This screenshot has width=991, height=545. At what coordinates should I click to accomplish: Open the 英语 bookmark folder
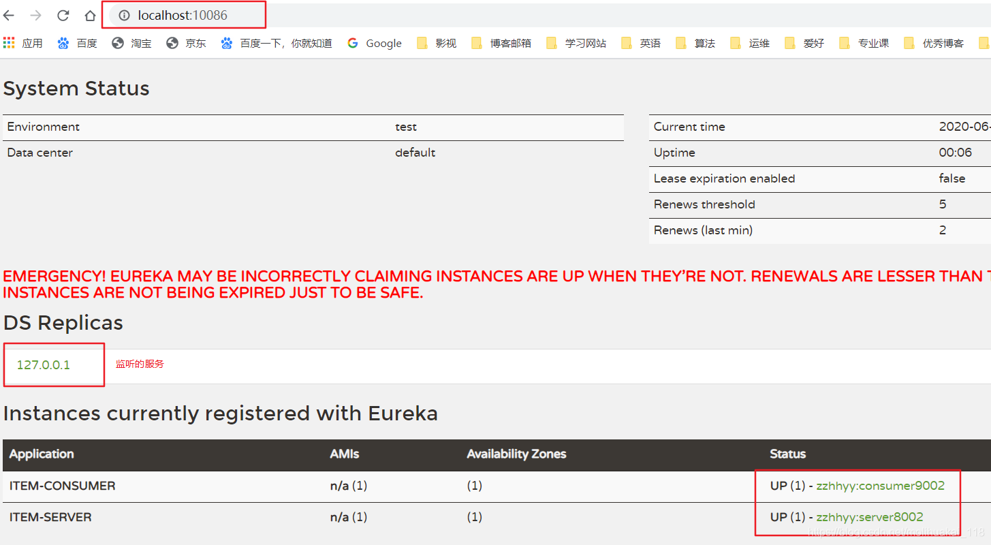click(x=641, y=43)
